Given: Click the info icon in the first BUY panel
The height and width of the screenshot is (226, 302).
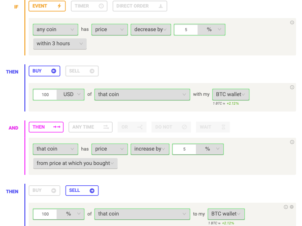Looking at the screenshot, I should coord(292,87).
